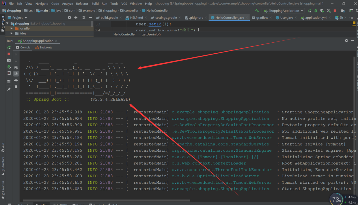Open Project view selector dropdown
Image resolution: width=358 pixels, height=205 pixels.
coord(17,18)
